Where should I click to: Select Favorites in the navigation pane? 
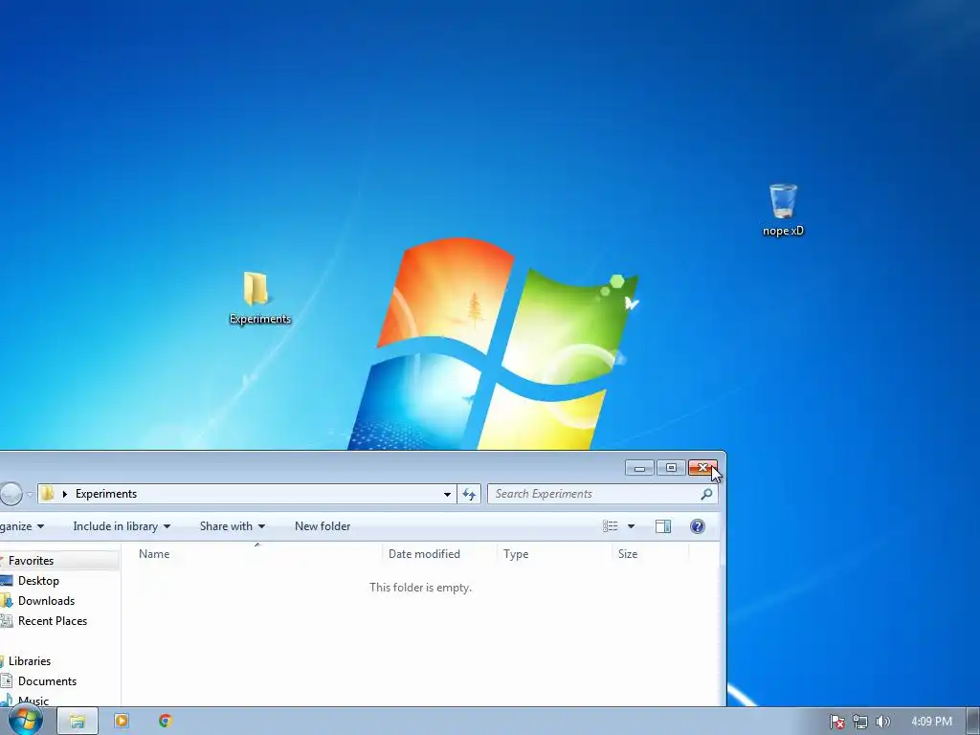tap(31, 561)
